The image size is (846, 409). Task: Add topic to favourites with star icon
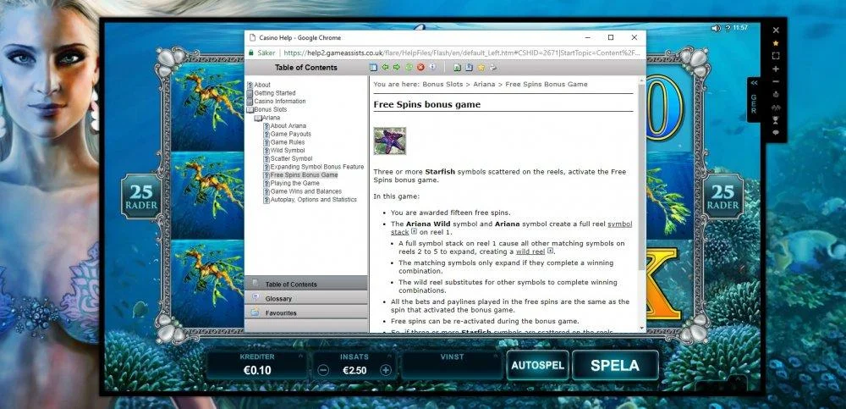click(x=481, y=68)
